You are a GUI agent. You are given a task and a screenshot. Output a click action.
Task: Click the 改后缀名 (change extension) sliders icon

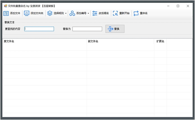click(x=95, y=13)
